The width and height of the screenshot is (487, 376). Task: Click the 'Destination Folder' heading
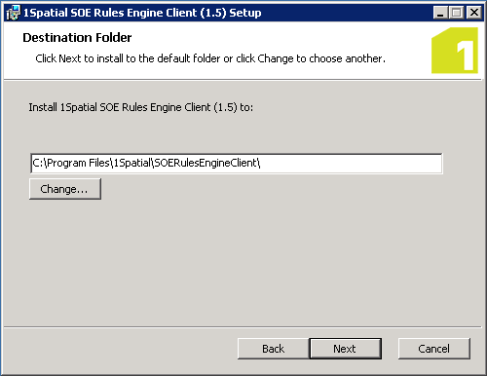coord(77,38)
